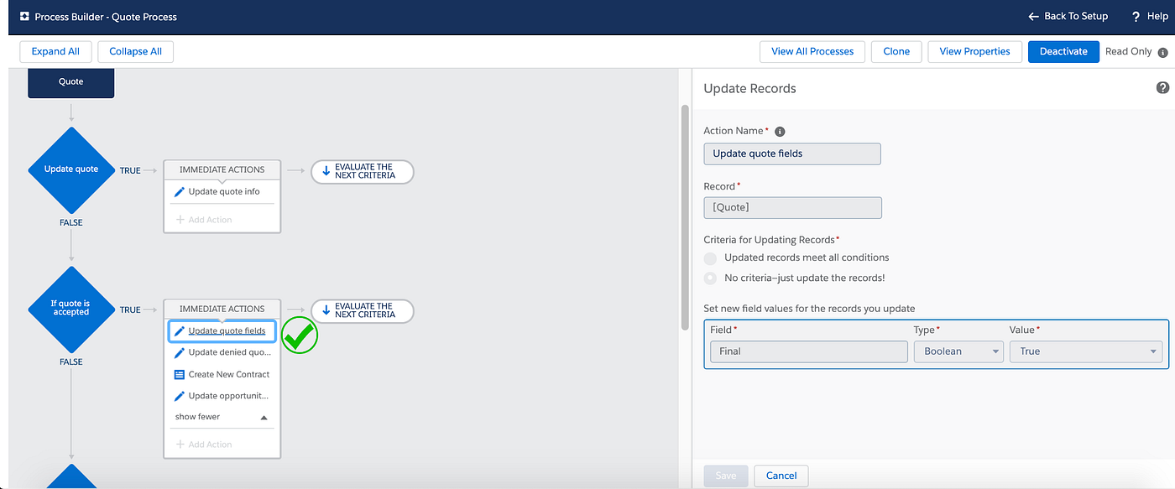Screen dimensions: 1175x489
Task: Click the Field input showing Final
Action: (x=809, y=351)
